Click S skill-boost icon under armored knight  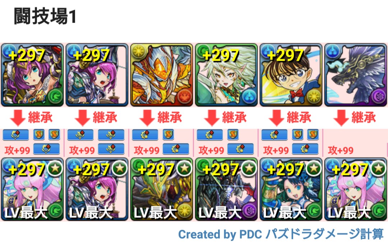point(168,135)
